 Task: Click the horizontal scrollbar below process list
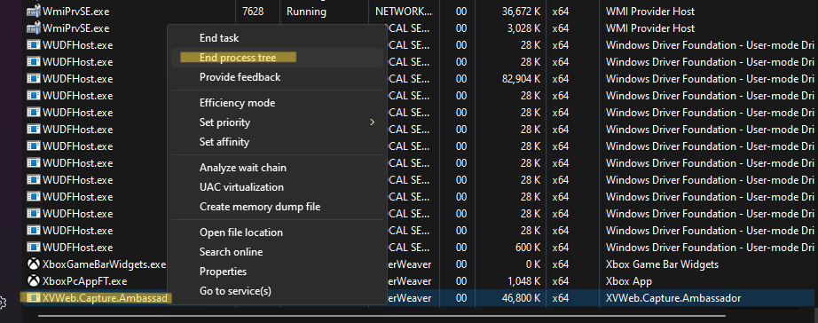pyautogui.click(x=381, y=315)
